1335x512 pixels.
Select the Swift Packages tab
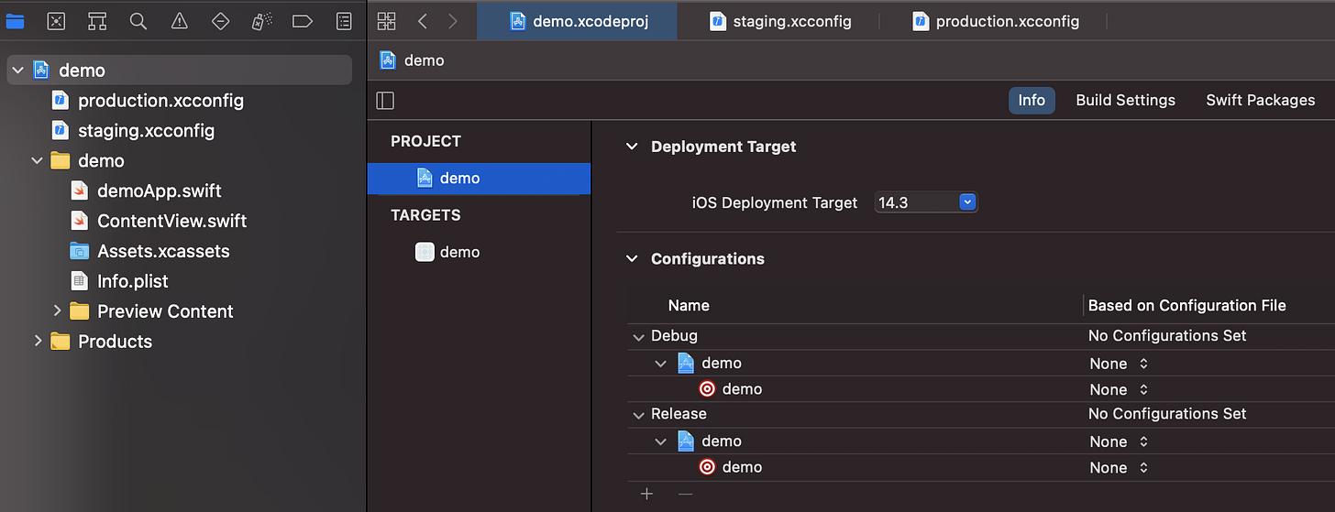click(x=1260, y=101)
